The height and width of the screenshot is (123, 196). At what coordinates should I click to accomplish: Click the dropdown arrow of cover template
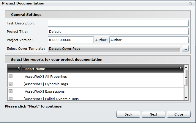[178, 49]
